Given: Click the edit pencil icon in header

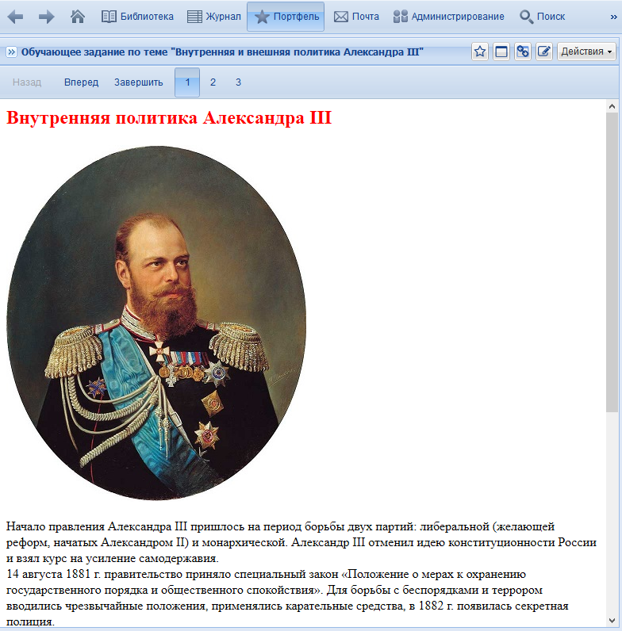Looking at the screenshot, I should point(543,52).
